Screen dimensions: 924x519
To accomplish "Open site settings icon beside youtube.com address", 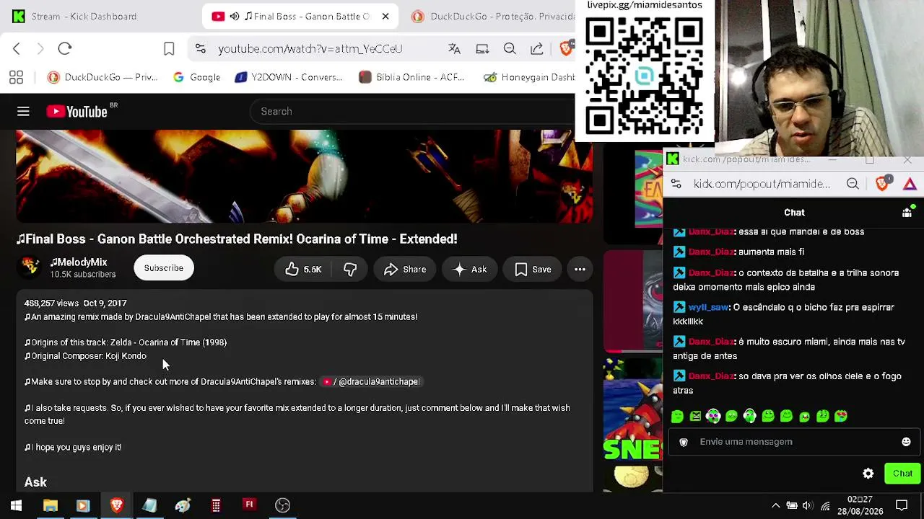I will point(201,48).
